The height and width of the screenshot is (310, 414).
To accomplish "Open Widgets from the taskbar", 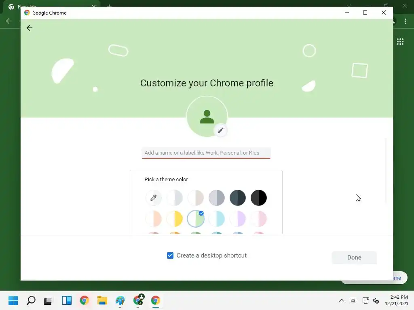I will [67, 300].
